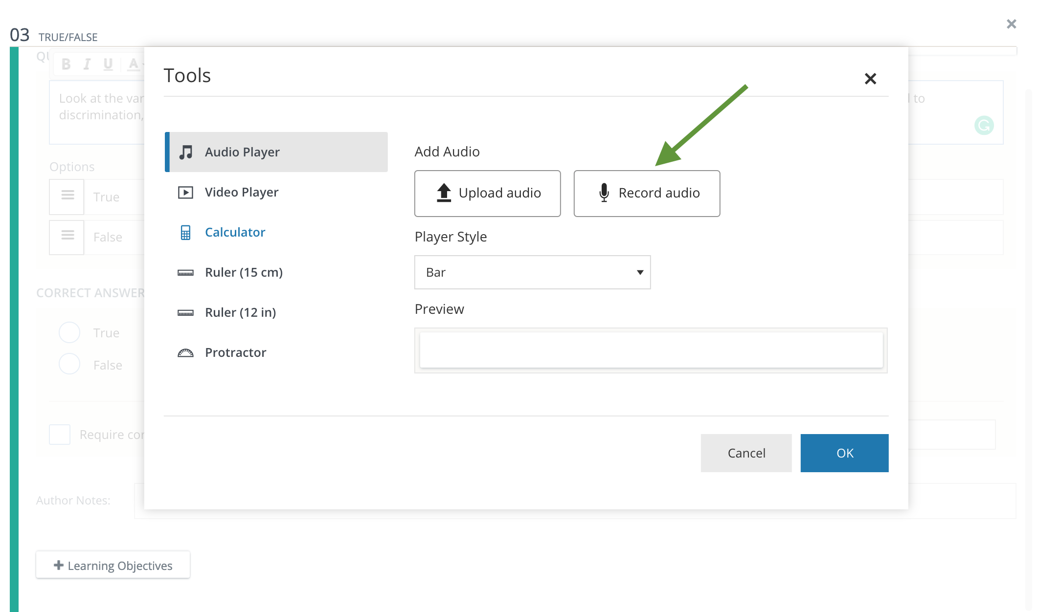1039x612 pixels.
Task: Click the Ruler (15 cm) icon
Action: (185, 272)
